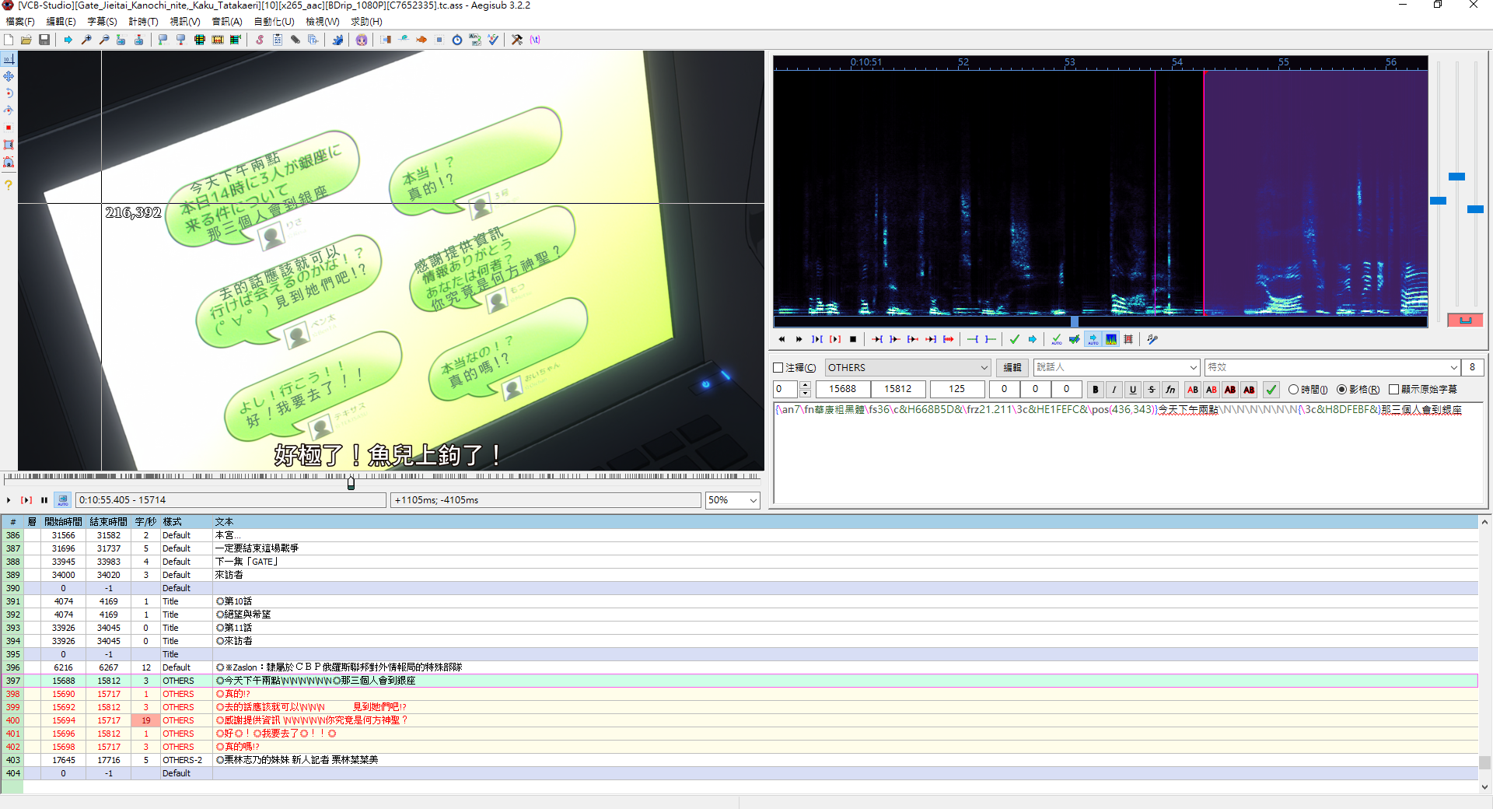
Task: Open the 求助 Help menu
Action: tap(366, 22)
